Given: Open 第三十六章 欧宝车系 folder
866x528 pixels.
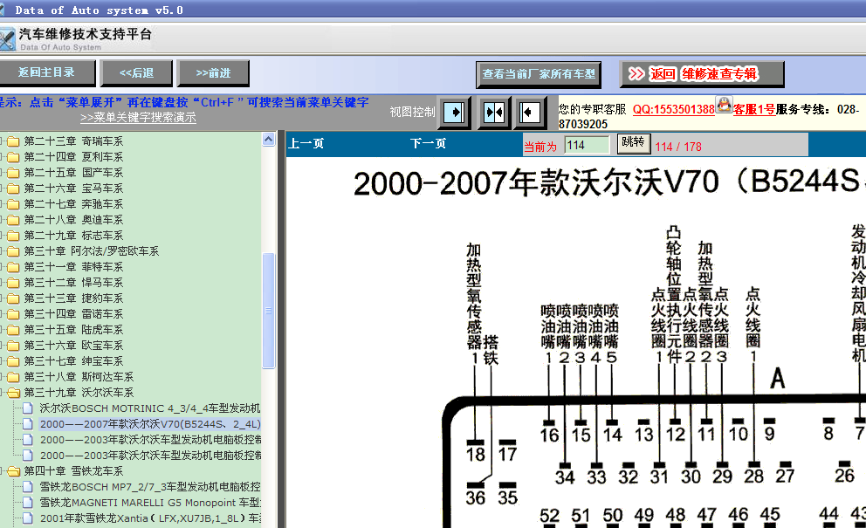Looking at the screenshot, I should point(73,346).
